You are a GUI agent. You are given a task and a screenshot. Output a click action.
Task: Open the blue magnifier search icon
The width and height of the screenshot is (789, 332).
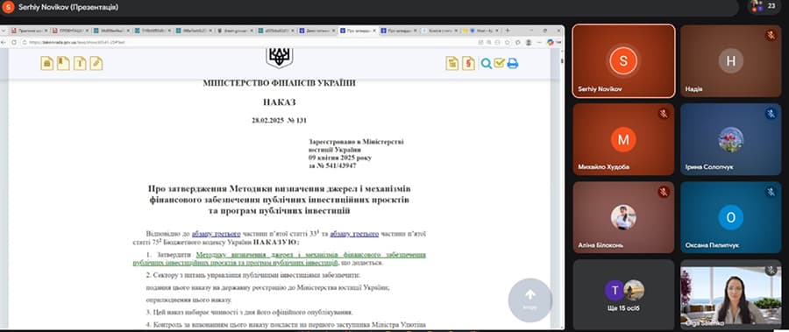(486, 63)
